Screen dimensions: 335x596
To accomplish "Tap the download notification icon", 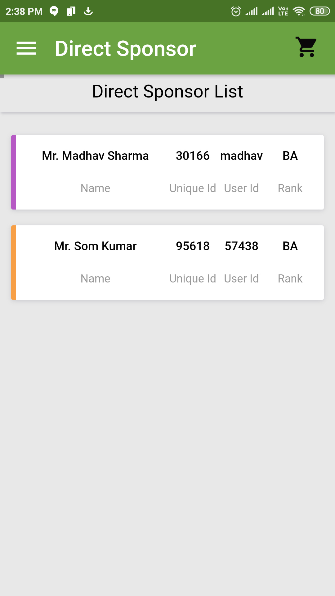I will click(x=88, y=11).
